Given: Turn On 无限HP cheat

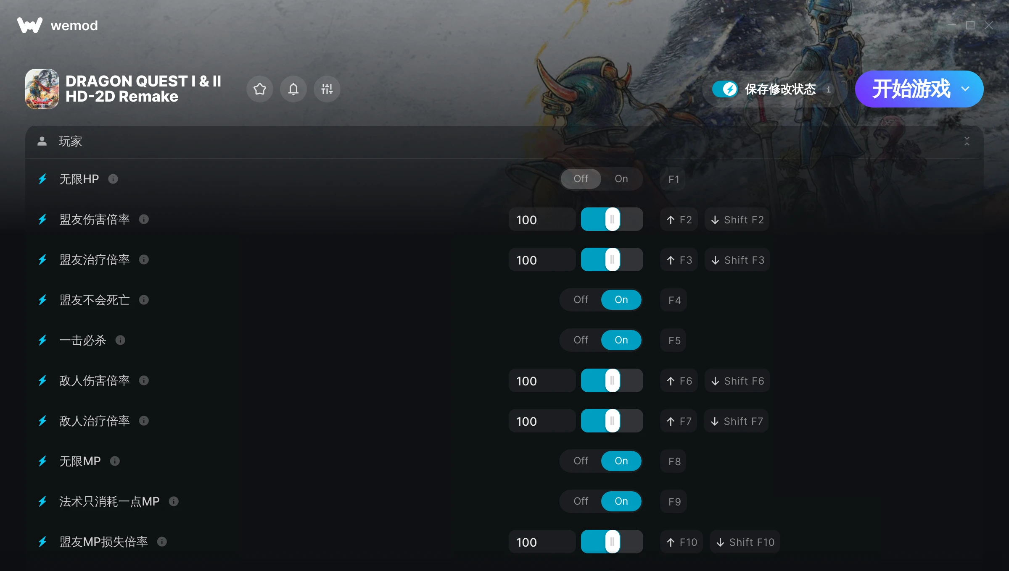Looking at the screenshot, I should click(621, 179).
